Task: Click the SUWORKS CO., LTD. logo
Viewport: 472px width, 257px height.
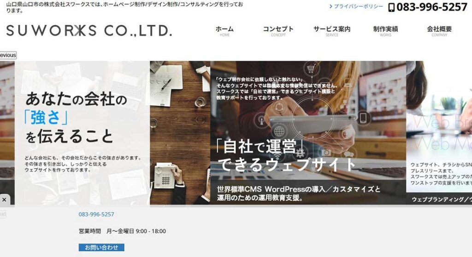Action: 89,31
